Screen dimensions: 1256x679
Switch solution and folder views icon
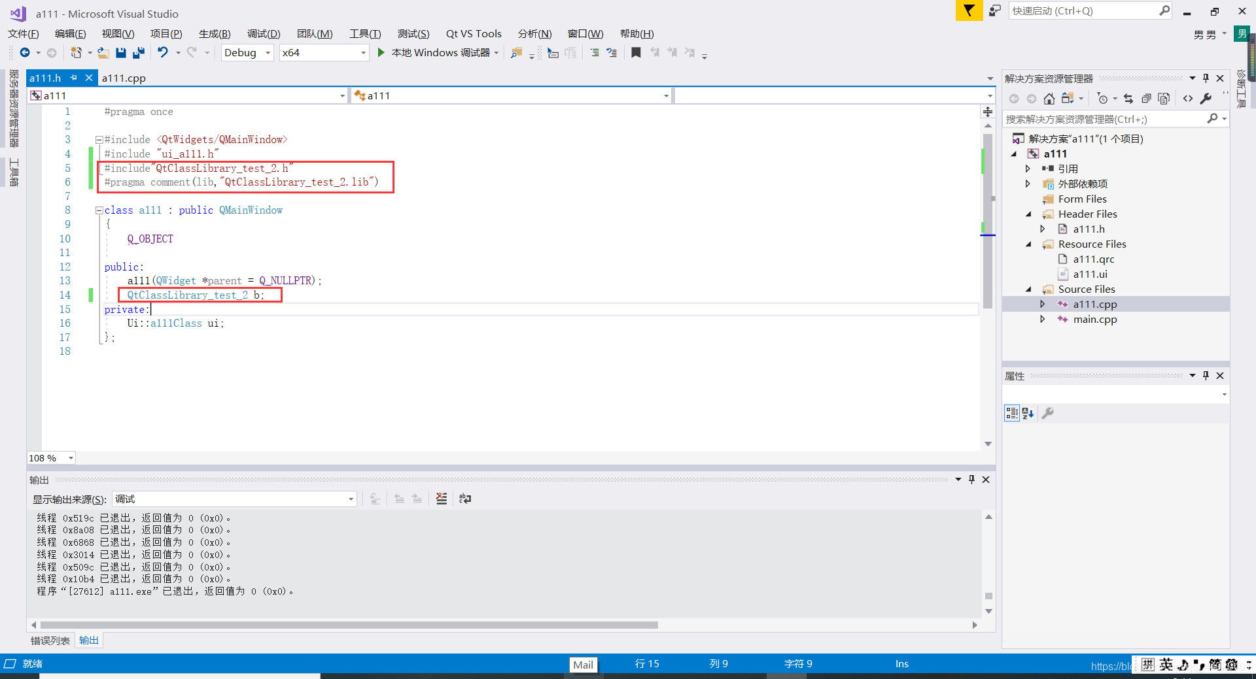click(1068, 99)
